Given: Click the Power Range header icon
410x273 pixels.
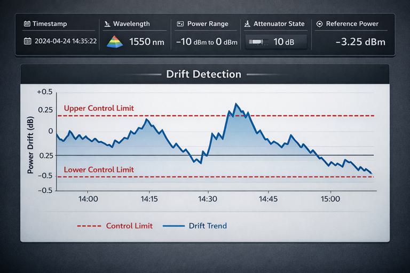Looking at the screenshot, I should [180, 24].
